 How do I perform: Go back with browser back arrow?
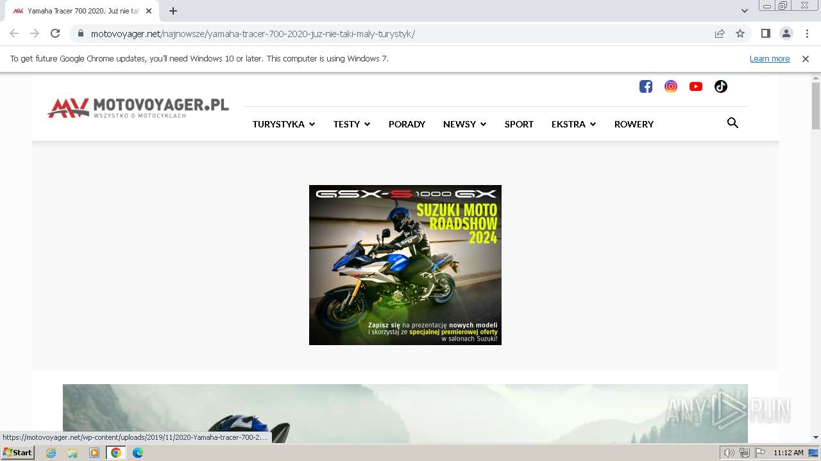pos(14,33)
